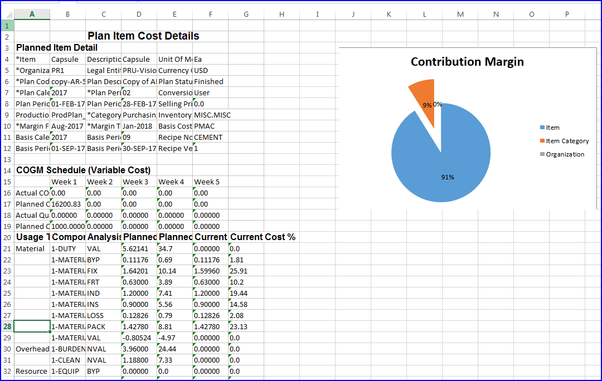Image resolution: width=602 pixels, height=381 pixels.
Task: Select the Resource usage type cell
Action: 32,371
